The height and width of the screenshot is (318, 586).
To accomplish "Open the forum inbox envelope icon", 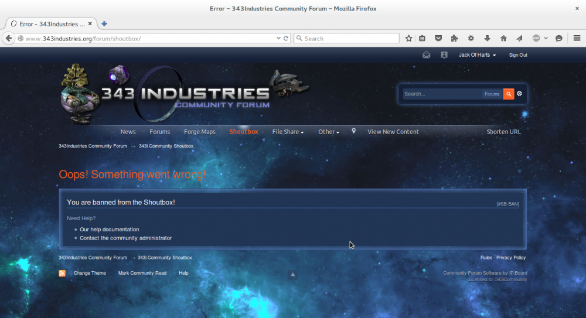I will pyautogui.click(x=426, y=55).
